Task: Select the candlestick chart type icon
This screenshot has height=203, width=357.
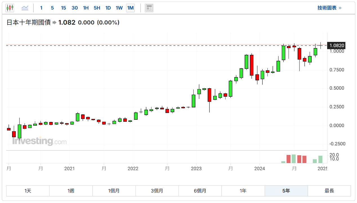Action: pos(10,8)
